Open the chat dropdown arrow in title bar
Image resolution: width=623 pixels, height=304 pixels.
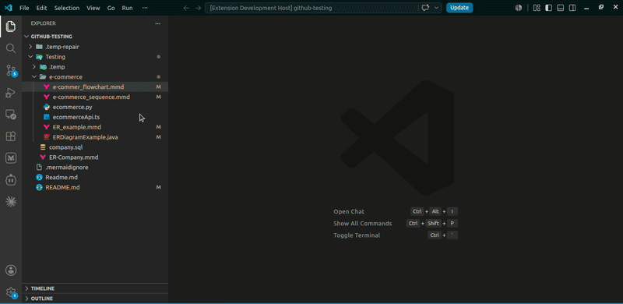pyautogui.click(x=437, y=8)
